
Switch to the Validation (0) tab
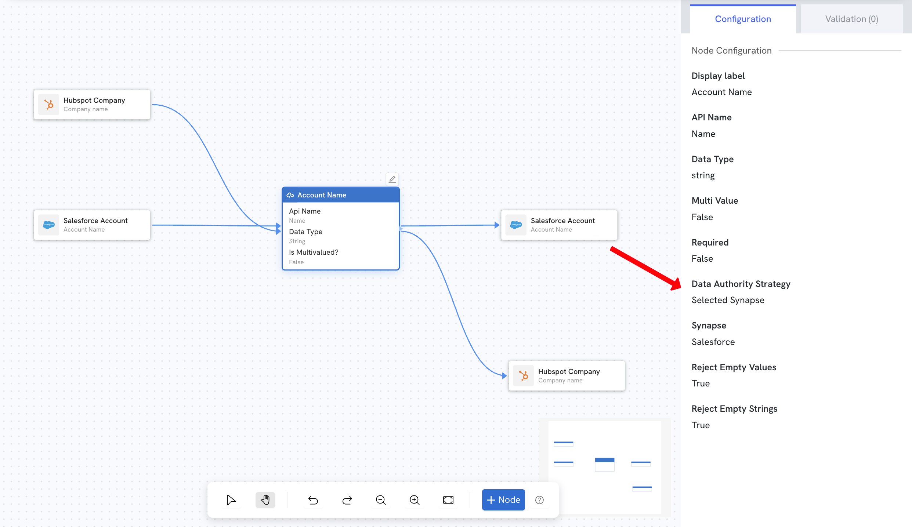[852, 19]
